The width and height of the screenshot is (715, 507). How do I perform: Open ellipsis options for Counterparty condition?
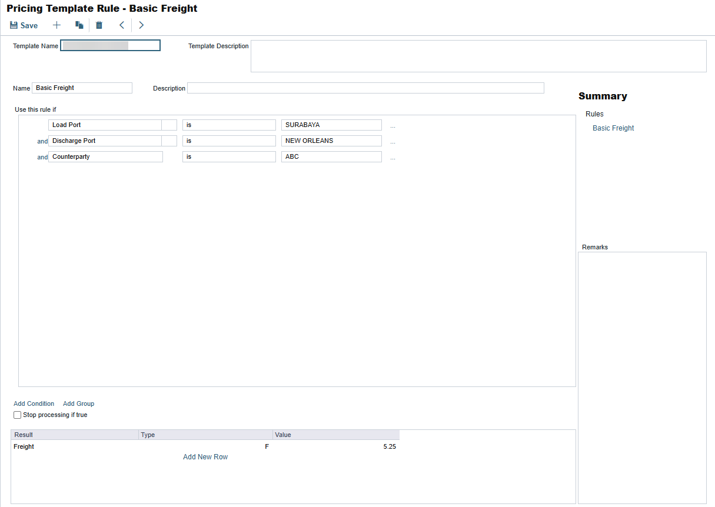pyautogui.click(x=393, y=158)
